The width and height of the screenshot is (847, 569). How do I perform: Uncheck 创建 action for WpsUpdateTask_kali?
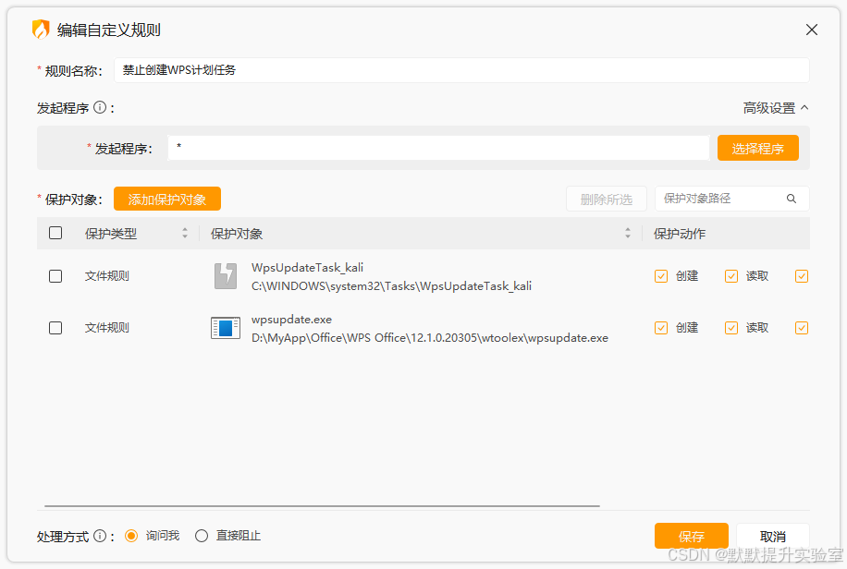pos(660,276)
